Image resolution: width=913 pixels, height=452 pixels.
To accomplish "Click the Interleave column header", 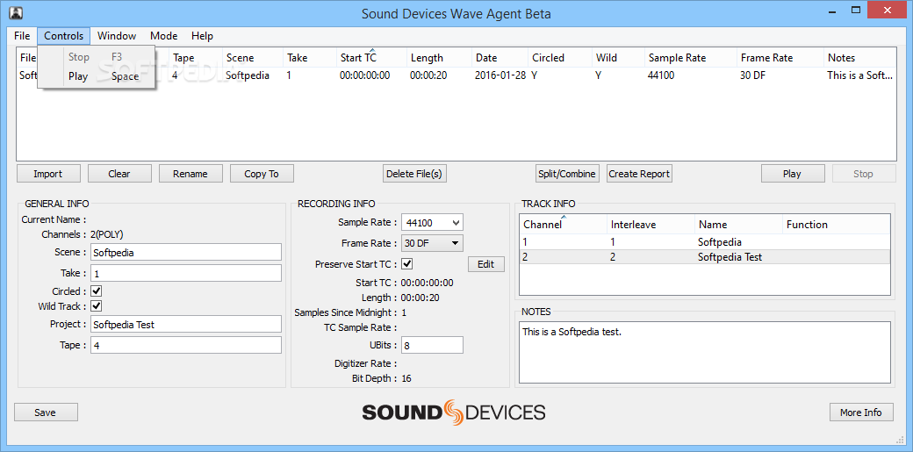I will click(651, 225).
